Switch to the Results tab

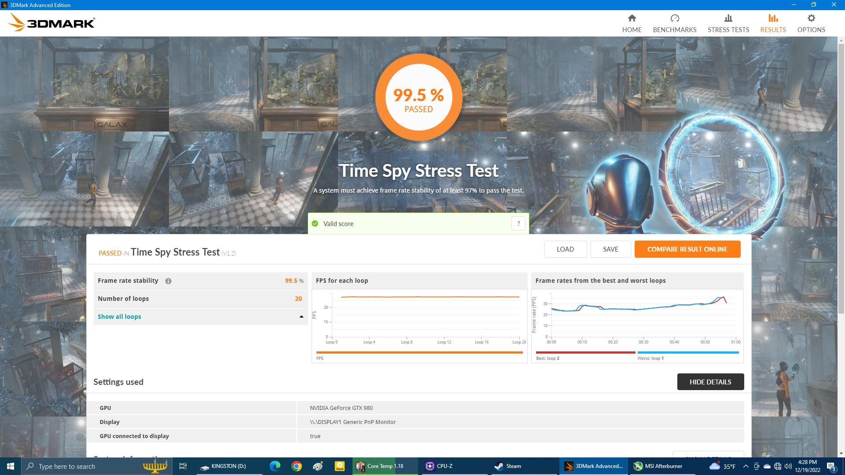(773, 23)
